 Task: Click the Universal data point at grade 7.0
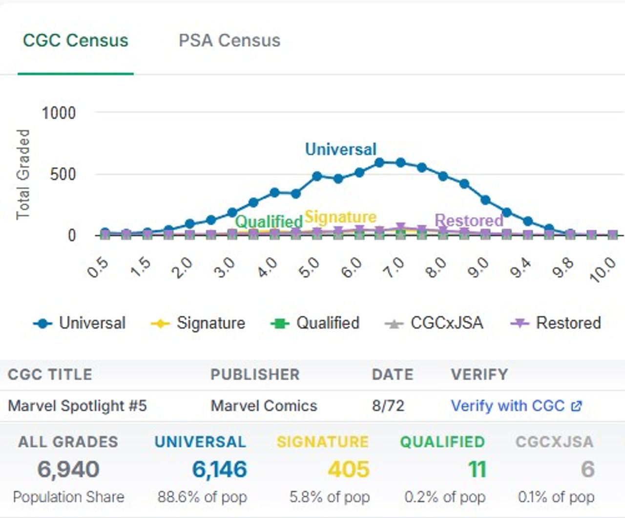pos(400,163)
